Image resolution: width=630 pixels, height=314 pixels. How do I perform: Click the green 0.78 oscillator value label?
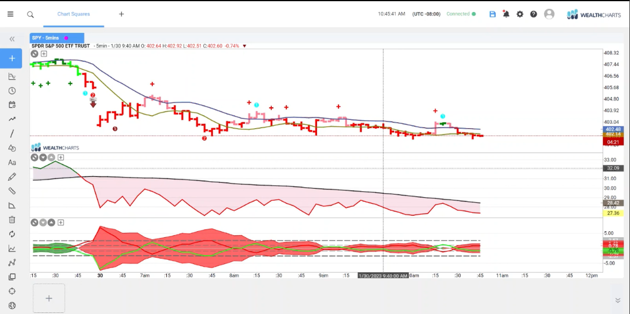(x=613, y=251)
